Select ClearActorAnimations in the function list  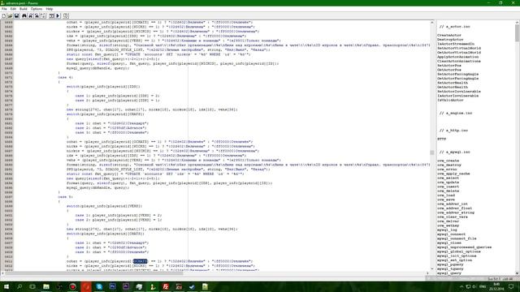pos(458,62)
